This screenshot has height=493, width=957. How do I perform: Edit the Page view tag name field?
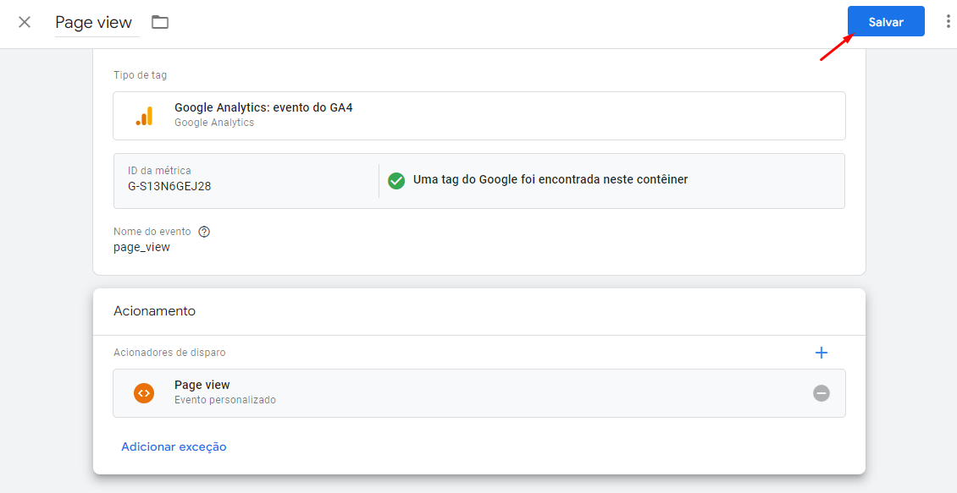pyautogui.click(x=97, y=23)
